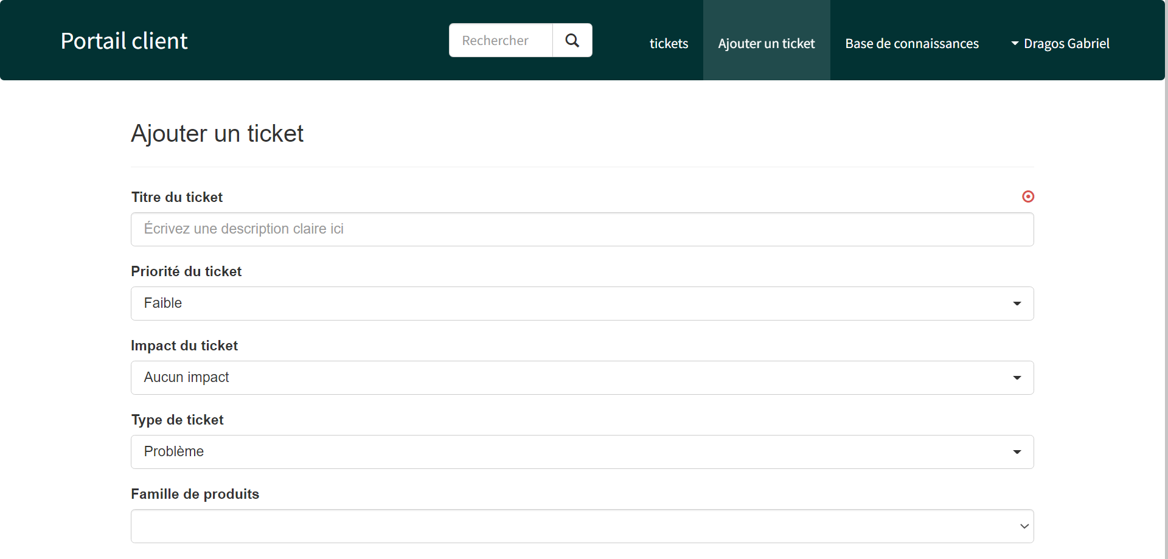Click the red required-field indicator icon
1168x559 pixels.
[x=1028, y=196]
